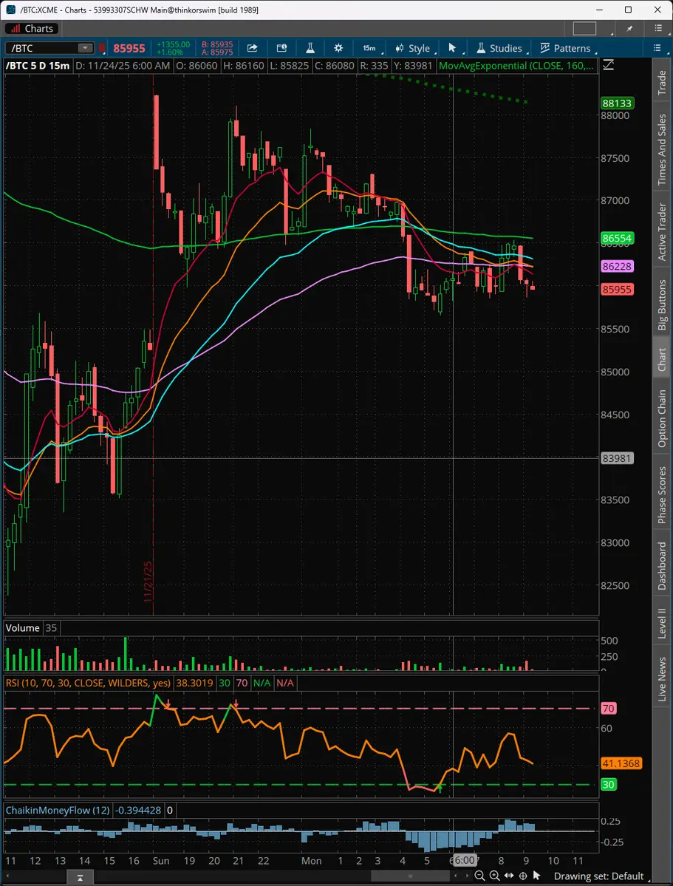Screen dimensions: 673x886
Task: Click the zoom in magnifier icon
Action: [x=494, y=876]
